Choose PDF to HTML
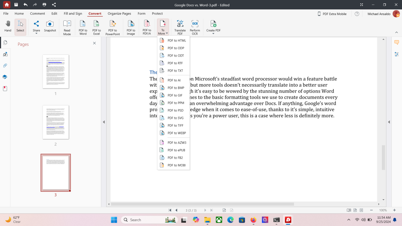The image size is (402, 226). pos(174,41)
